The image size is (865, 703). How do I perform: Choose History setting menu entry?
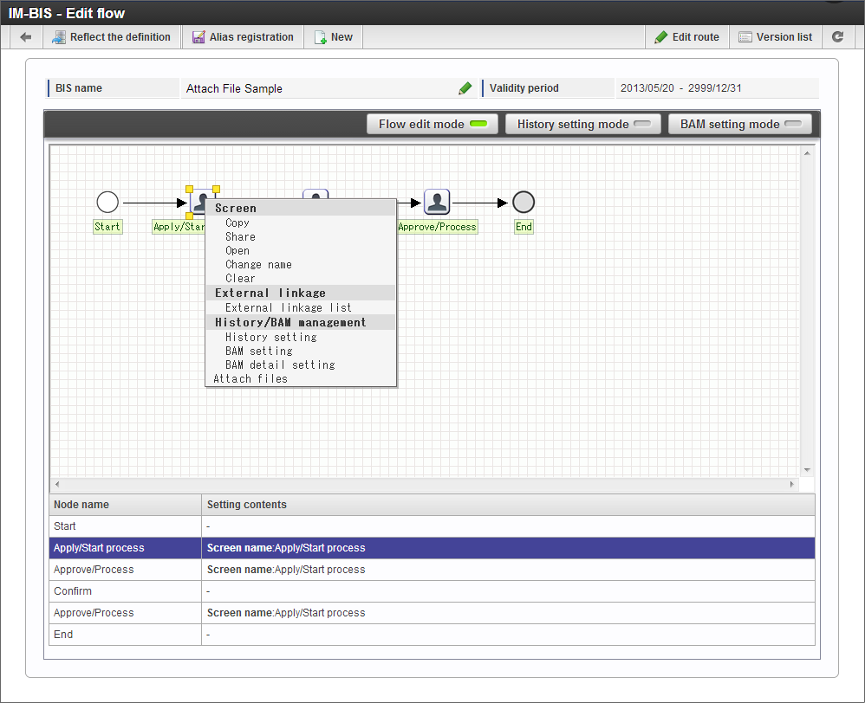click(271, 337)
